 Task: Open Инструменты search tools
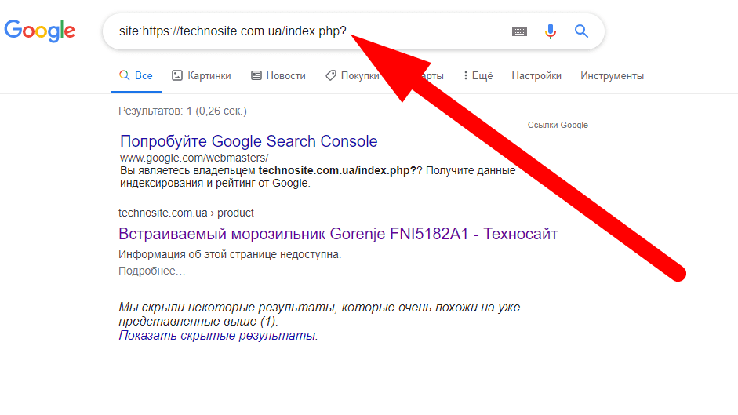tap(612, 76)
